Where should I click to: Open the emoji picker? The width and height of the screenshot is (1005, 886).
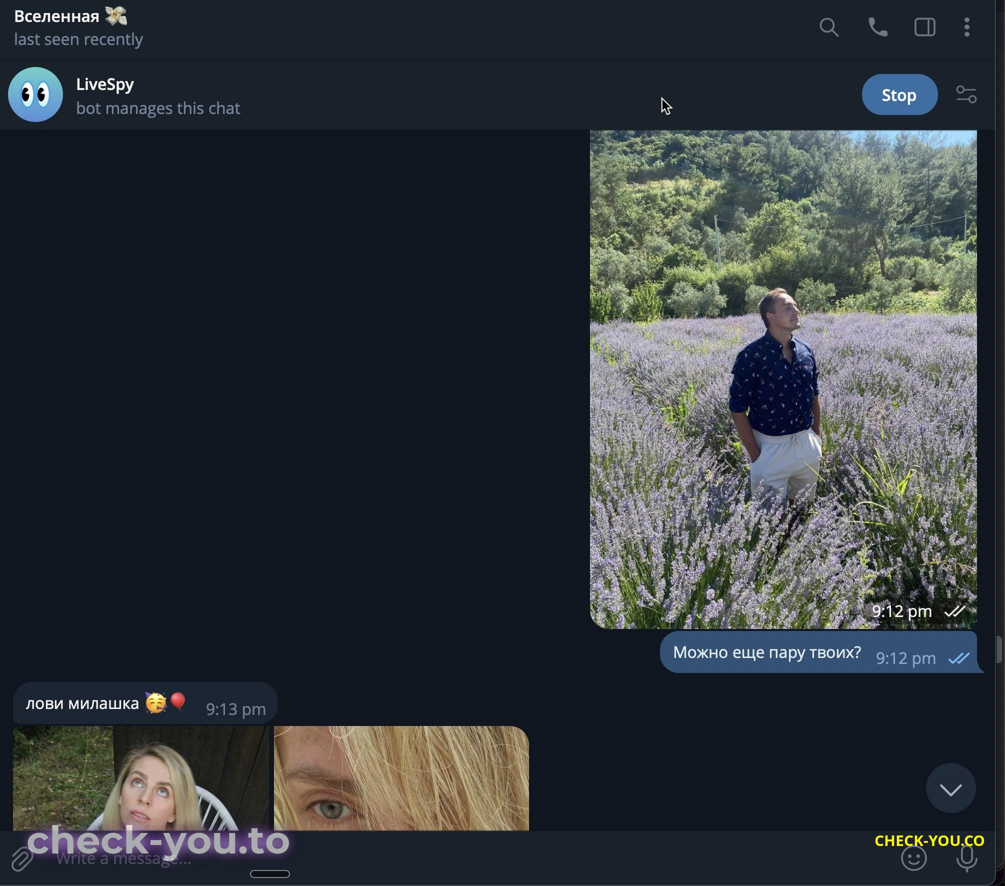pos(913,858)
